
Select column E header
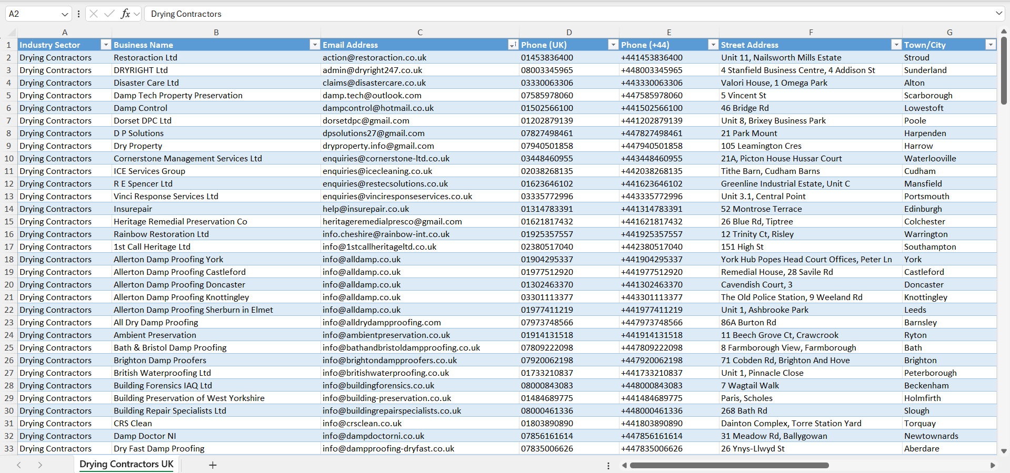tap(669, 32)
